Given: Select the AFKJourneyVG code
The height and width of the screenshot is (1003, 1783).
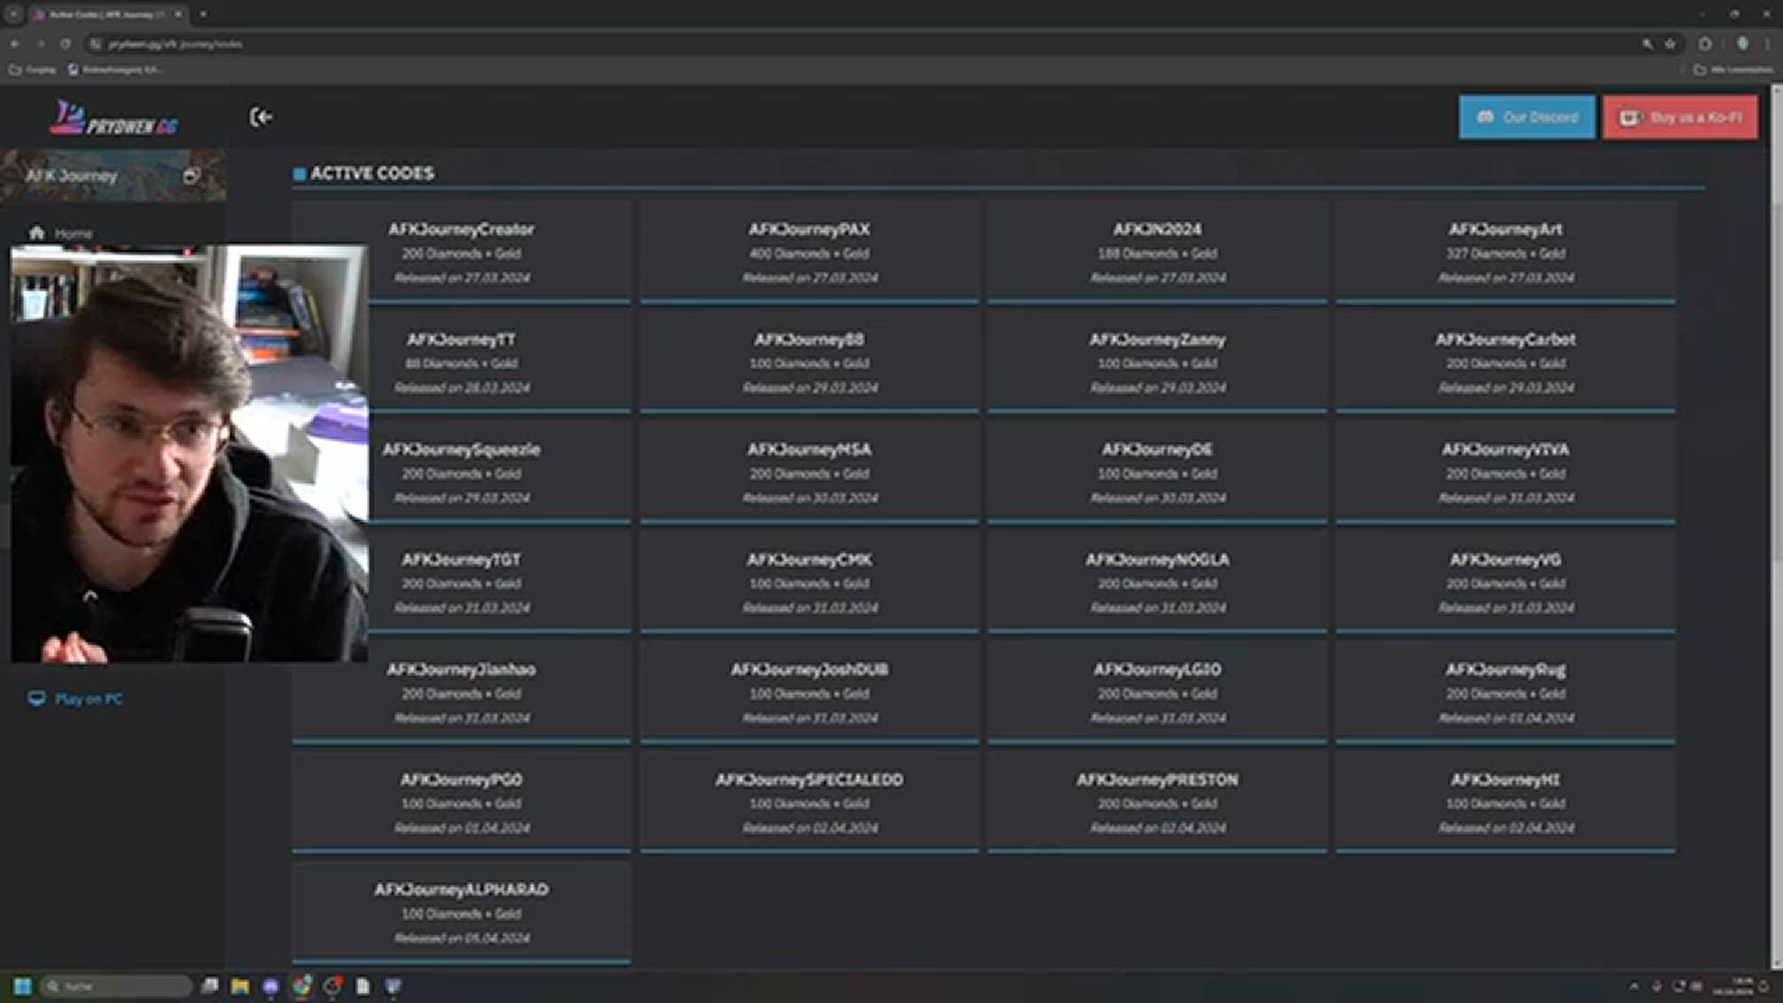Looking at the screenshot, I should [1505, 582].
